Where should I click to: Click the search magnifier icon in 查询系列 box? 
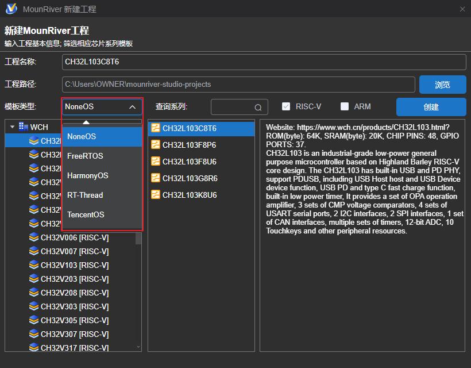(258, 108)
